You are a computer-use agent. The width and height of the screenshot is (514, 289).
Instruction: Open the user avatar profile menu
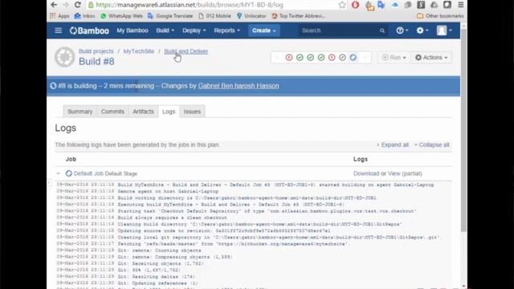pyautogui.click(x=444, y=31)
